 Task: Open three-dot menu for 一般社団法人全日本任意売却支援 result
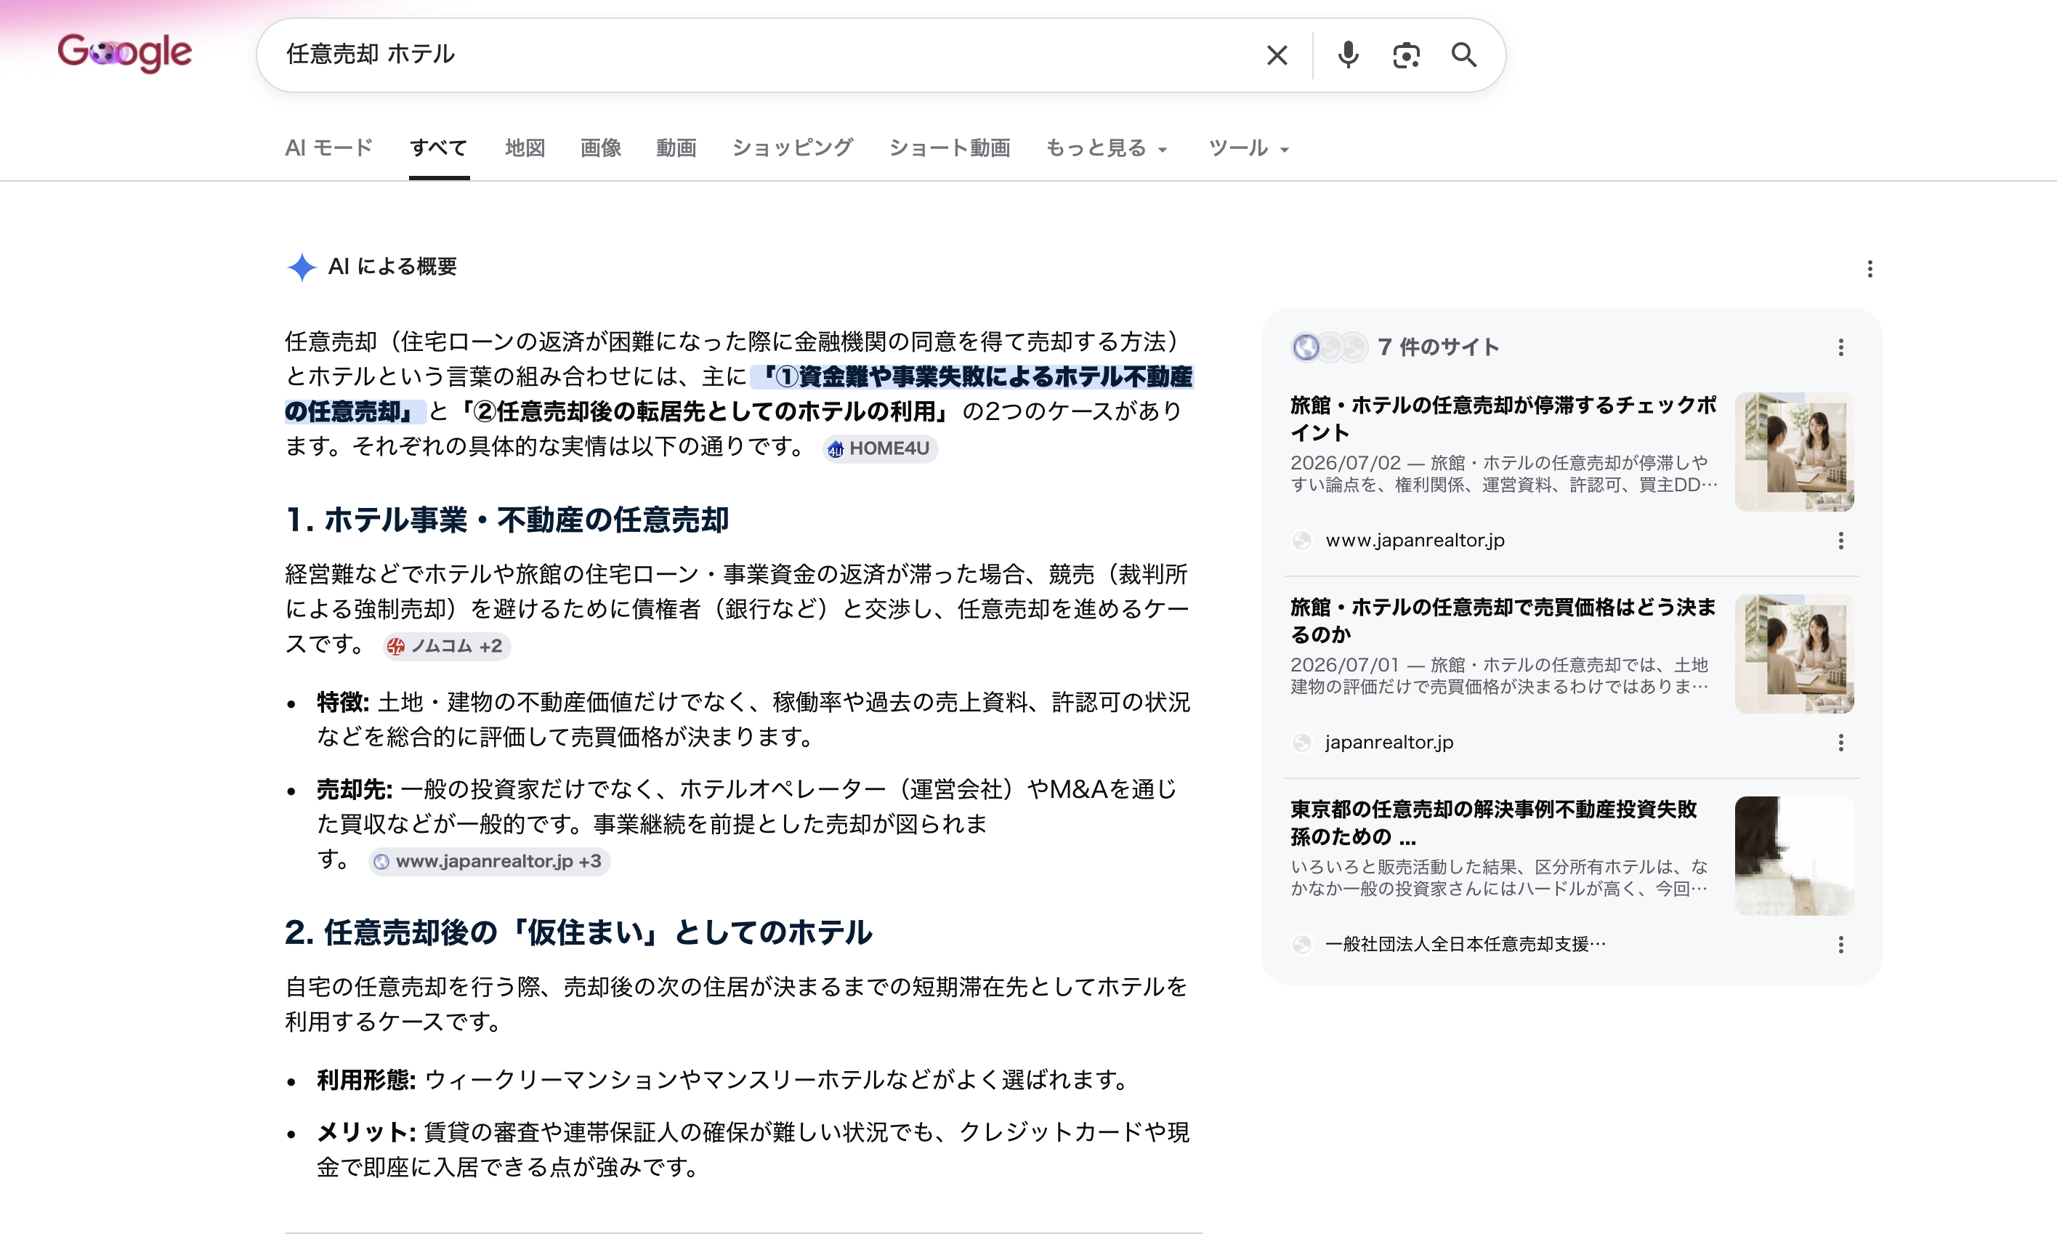[1840, 945]
